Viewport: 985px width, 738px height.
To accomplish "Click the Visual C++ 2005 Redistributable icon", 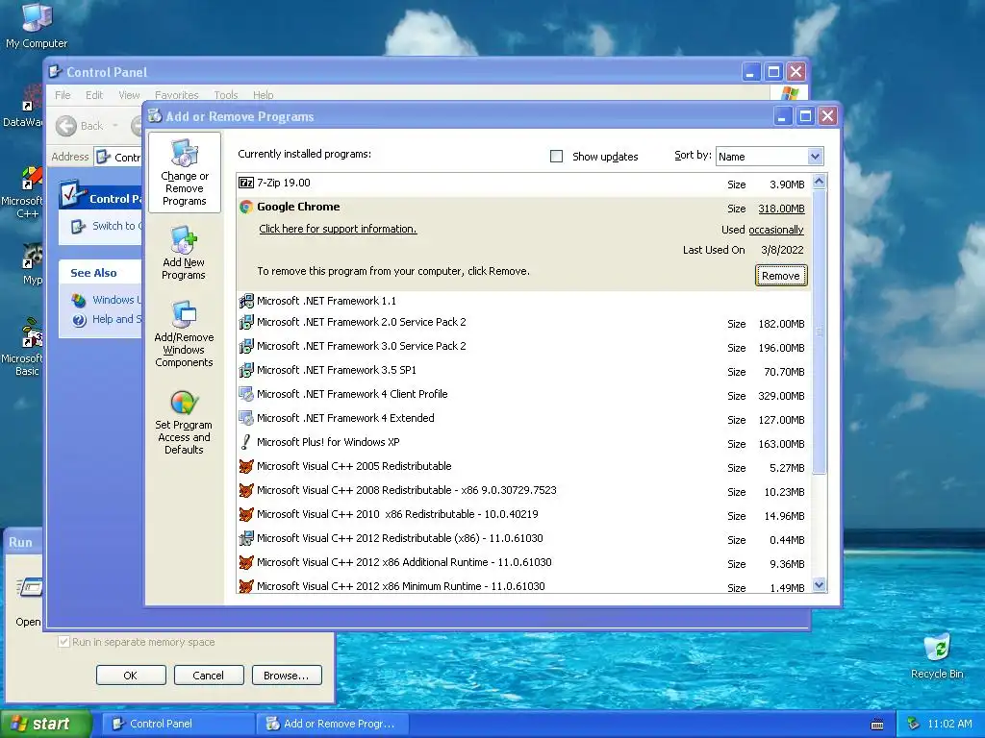I will click(x=246, y=466).
